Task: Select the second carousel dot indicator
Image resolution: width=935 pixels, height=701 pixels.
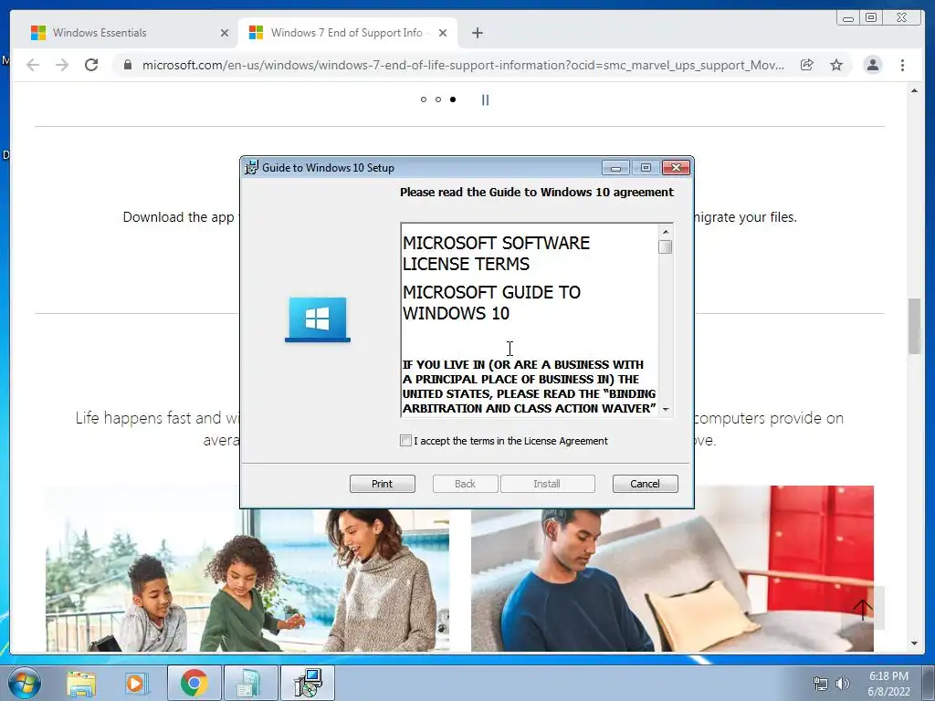Action: pyautogui.click(x=438, y=99)
